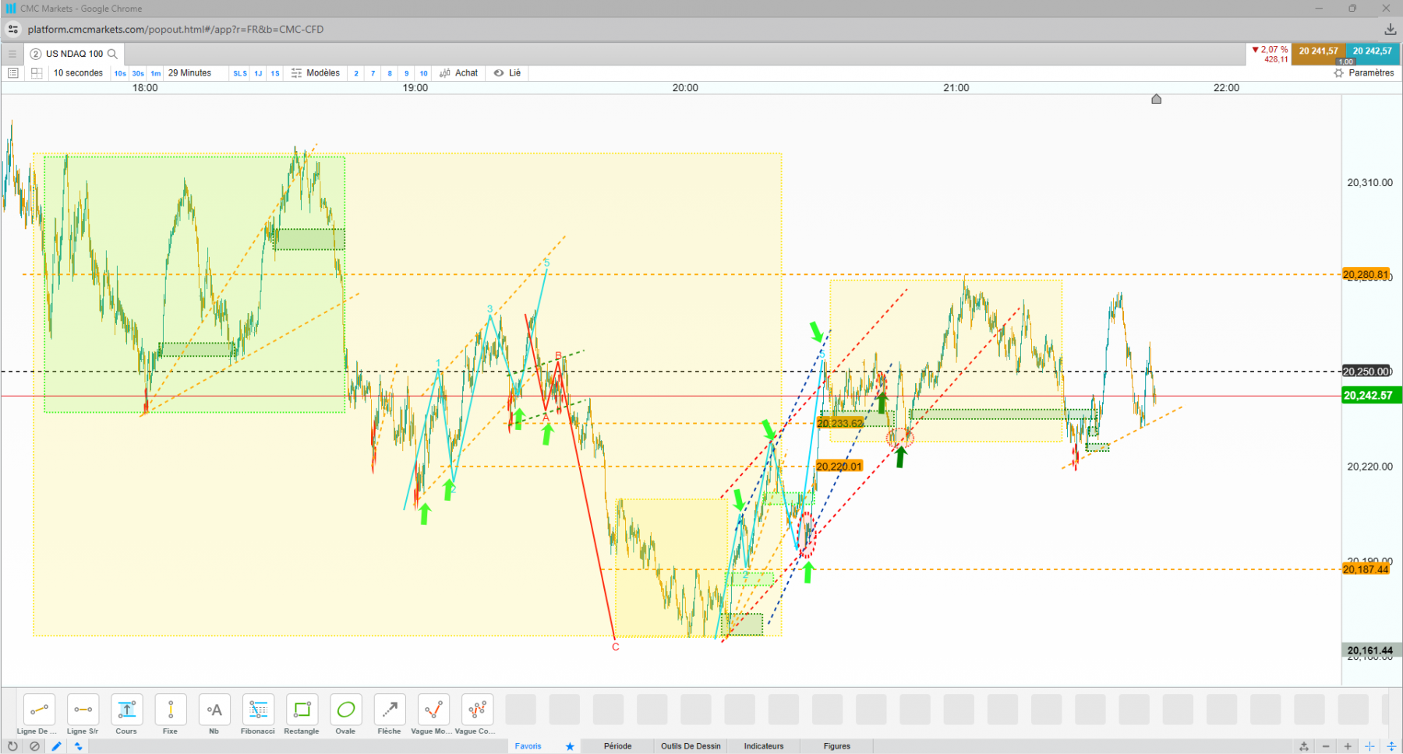
Task: Open the 29 Minutes period dropdown
Action: point(189,73)
